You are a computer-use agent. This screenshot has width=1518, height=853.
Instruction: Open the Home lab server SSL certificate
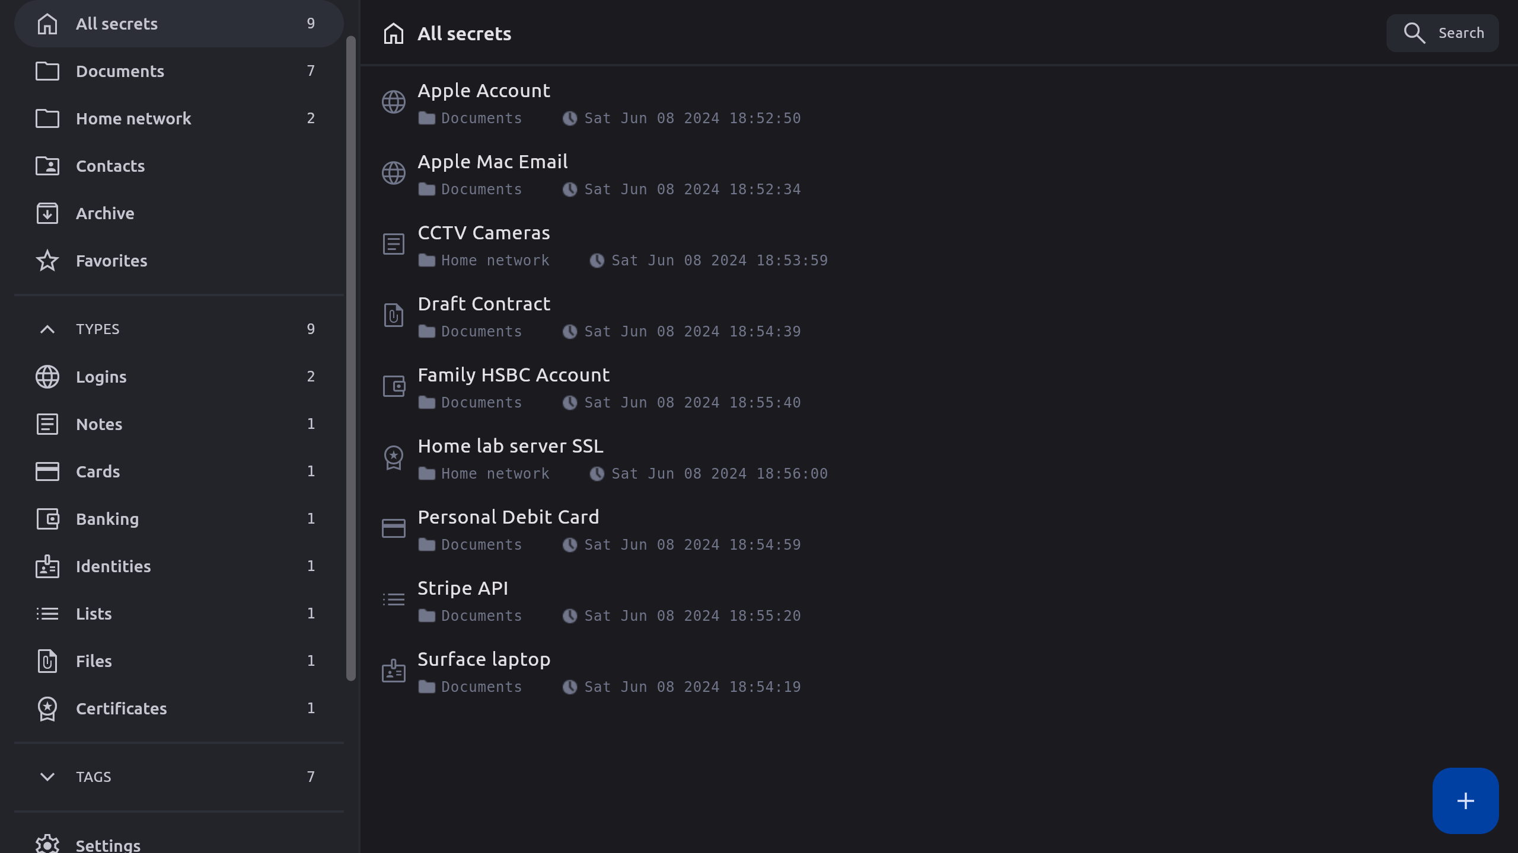click(510, 447)
